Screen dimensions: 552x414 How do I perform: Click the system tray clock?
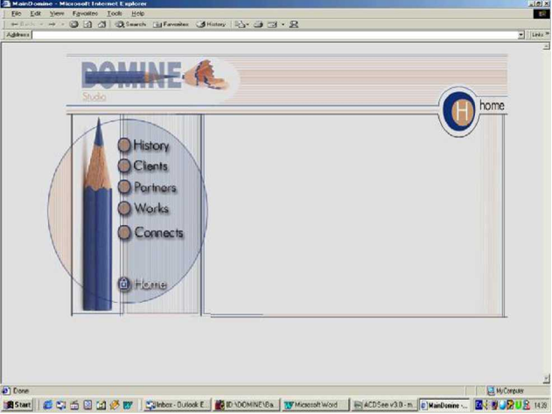coord(541,405)
